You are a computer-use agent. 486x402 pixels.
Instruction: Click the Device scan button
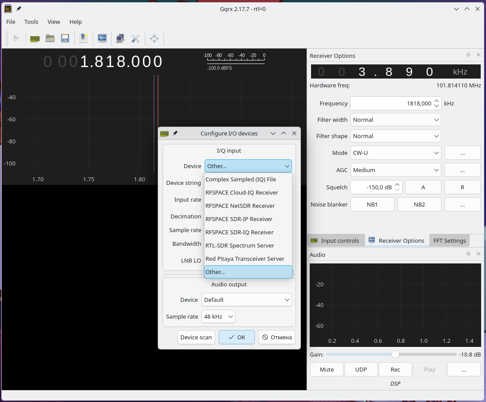(196, 337)
